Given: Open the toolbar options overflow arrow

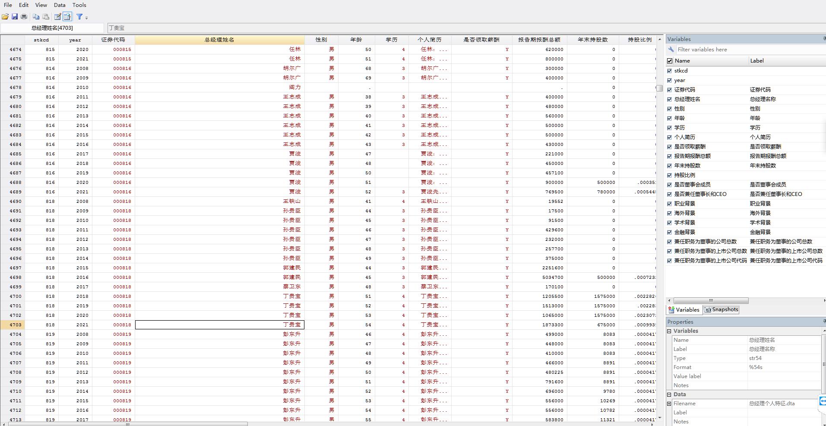Looking at the screenshot, I should [87, 18].
